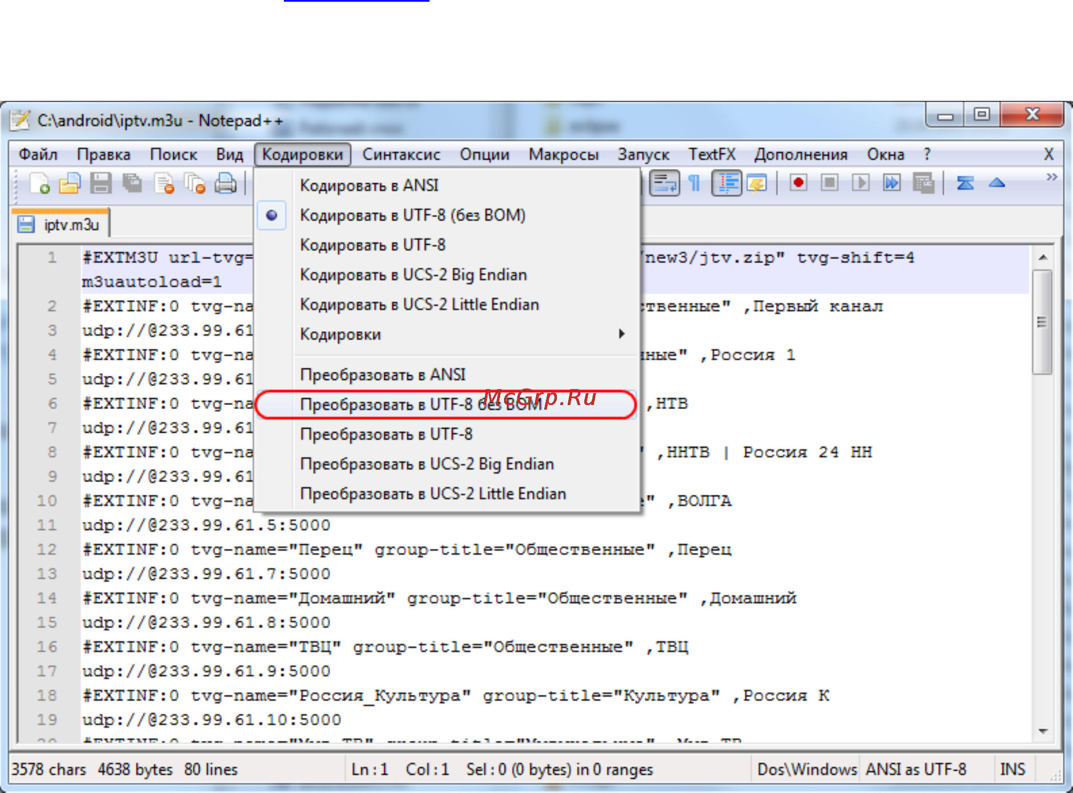
Task: Open the TextFX menu
Action: 712,154
